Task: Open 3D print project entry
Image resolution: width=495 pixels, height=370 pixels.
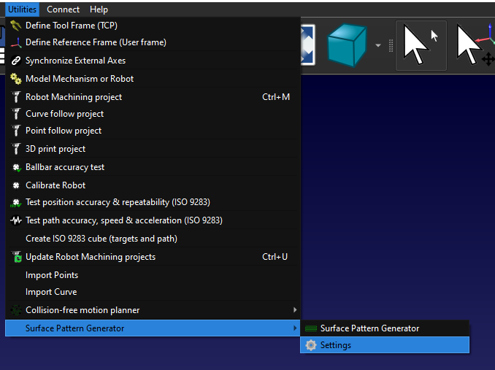Action: tap(153, 149)
